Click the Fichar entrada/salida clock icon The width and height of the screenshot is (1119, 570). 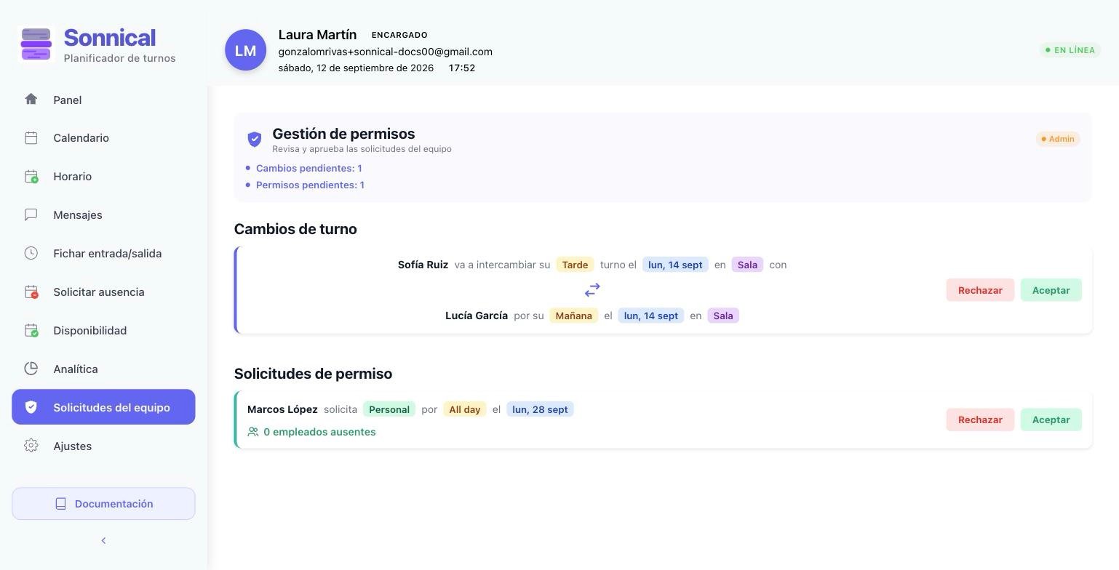(x=31, y=253)
